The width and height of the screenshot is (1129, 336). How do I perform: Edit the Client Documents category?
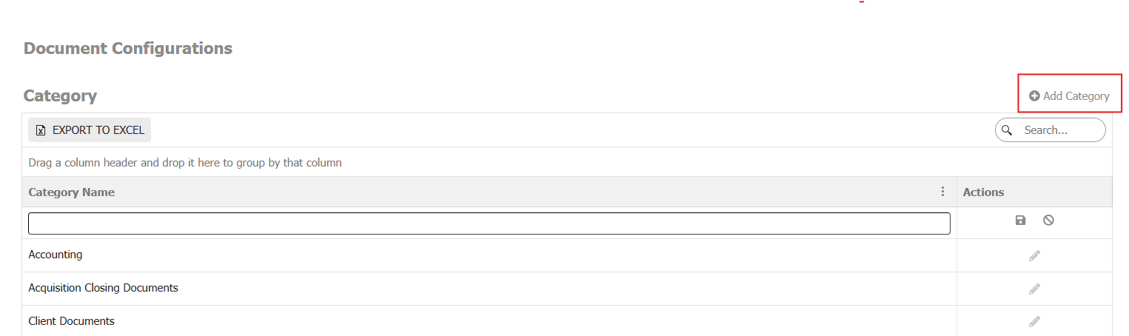pos(1034,321)
